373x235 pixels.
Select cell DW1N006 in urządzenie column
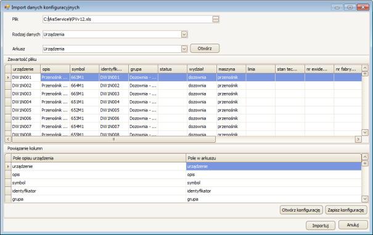coord(26,119)
